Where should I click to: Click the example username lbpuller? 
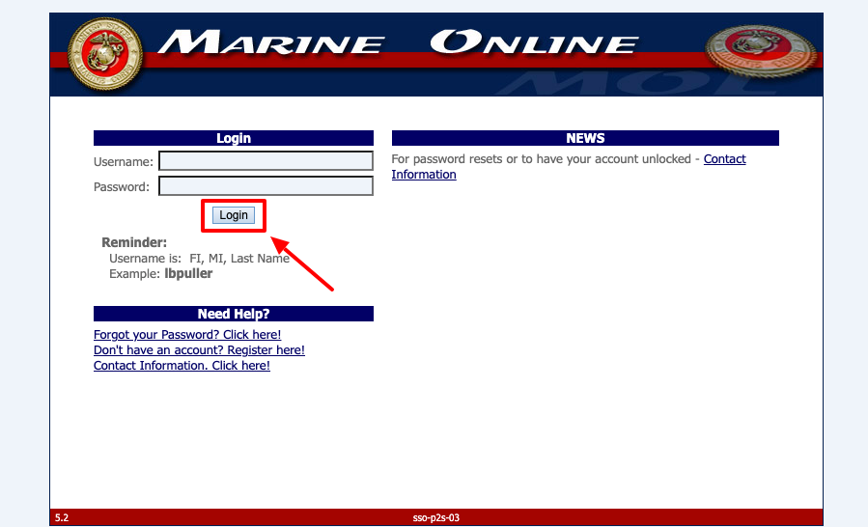tap(188, 274)
